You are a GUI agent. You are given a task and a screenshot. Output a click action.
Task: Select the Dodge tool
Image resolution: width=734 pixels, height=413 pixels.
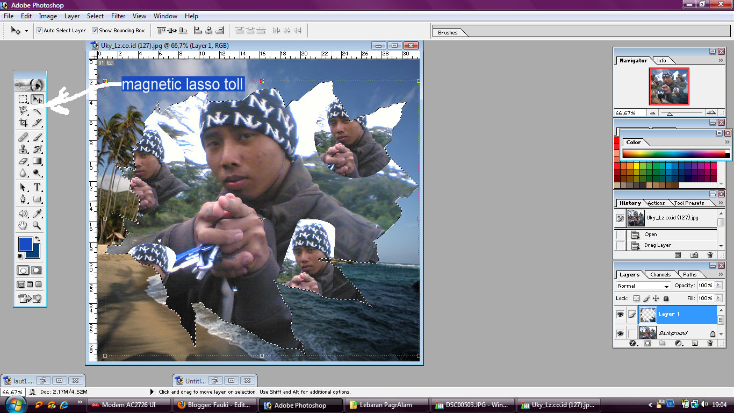(37, 173)
